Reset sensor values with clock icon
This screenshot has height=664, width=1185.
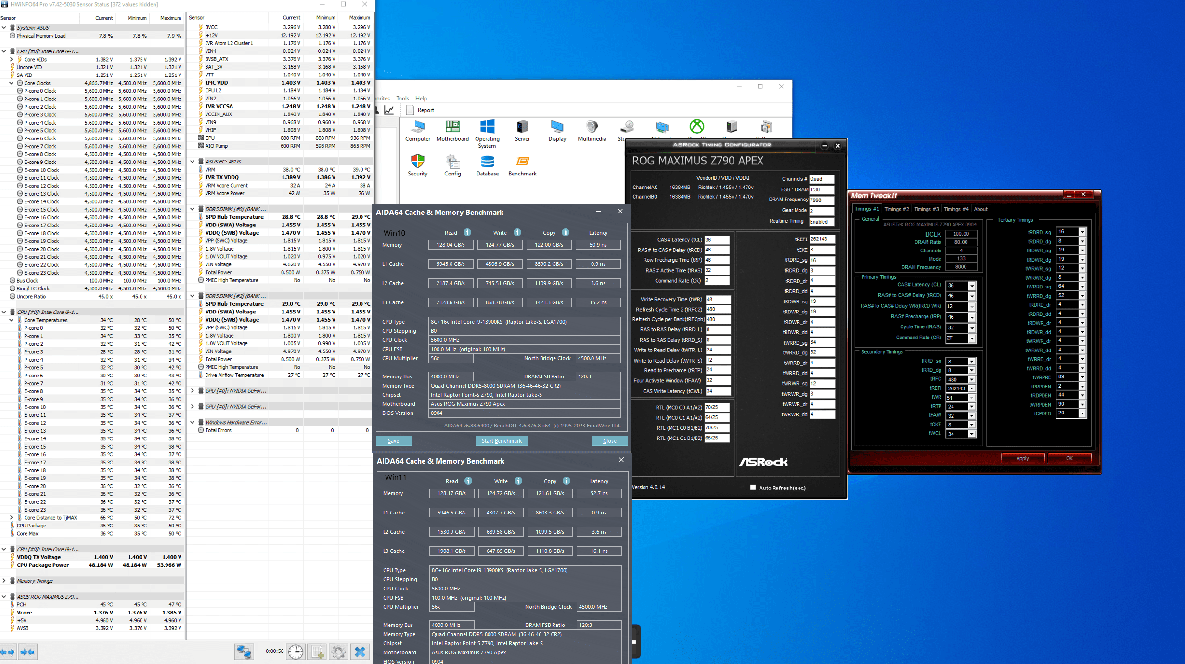[x=296, y=651]
